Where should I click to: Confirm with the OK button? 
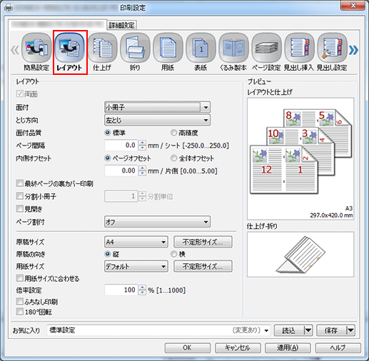(188, 347)
